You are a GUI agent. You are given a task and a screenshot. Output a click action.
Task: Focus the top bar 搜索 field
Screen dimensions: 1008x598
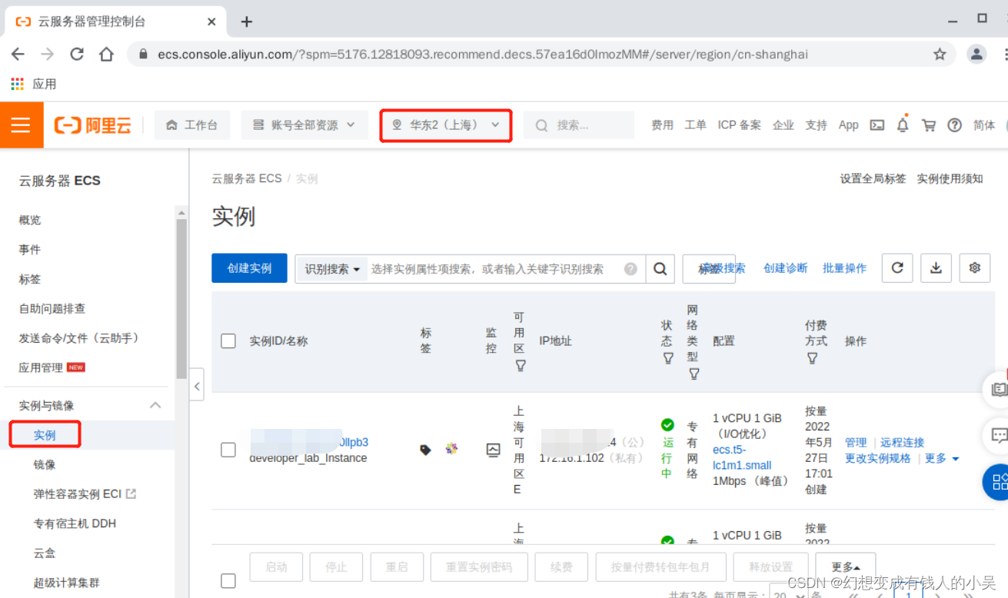tap(579, 125)
